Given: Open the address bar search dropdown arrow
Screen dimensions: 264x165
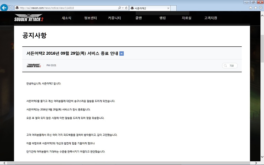Looking at the screenshot, I should tap(123, 8).
